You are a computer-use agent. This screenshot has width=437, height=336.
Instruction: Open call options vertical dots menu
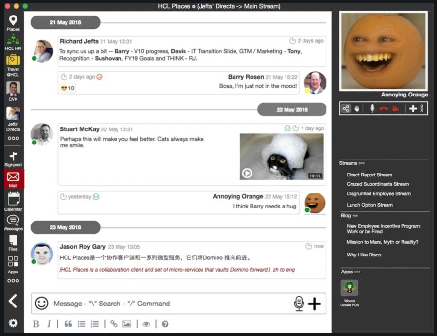point(422,108)
